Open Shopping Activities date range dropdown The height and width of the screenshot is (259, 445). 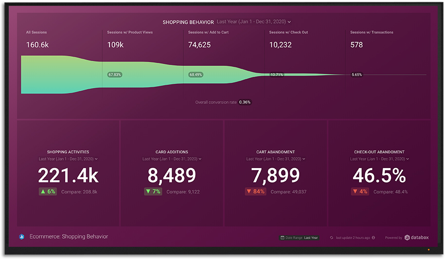coord(68,159)
